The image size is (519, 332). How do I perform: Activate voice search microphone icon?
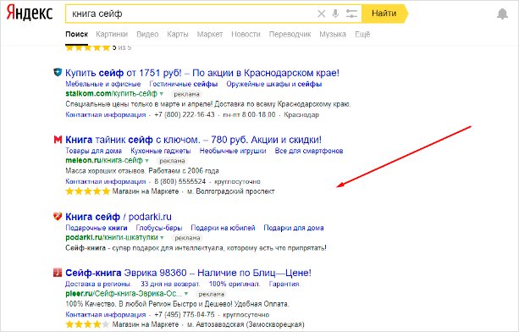point(335,14)
